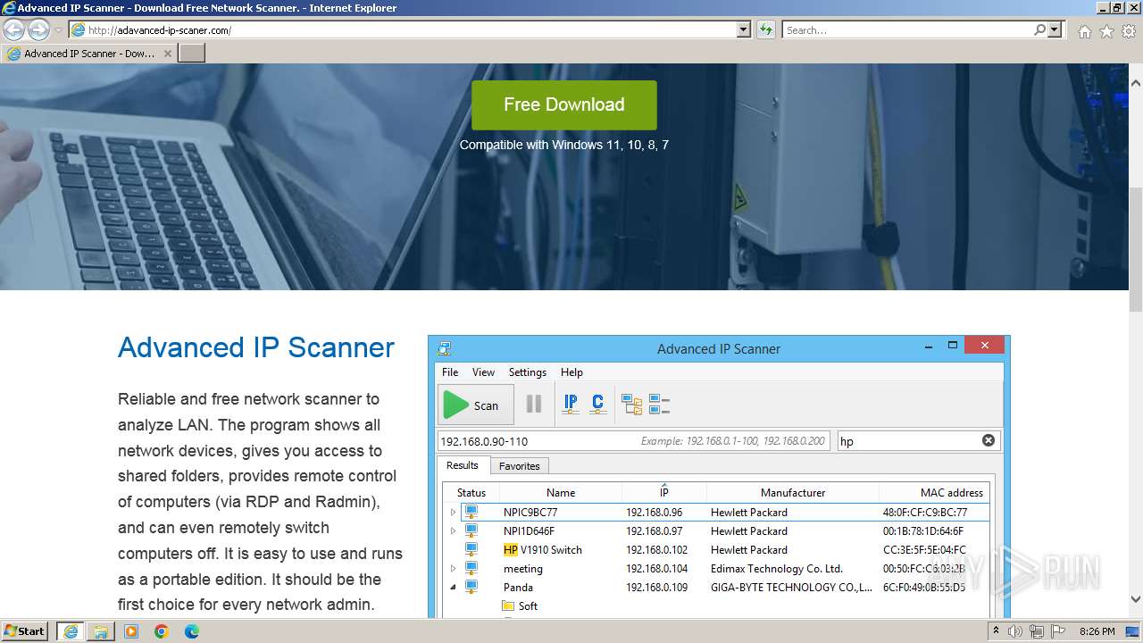Click the Advanced IP Scanner heading
This screenshot has height=643, width=1143.
point(256,347)
